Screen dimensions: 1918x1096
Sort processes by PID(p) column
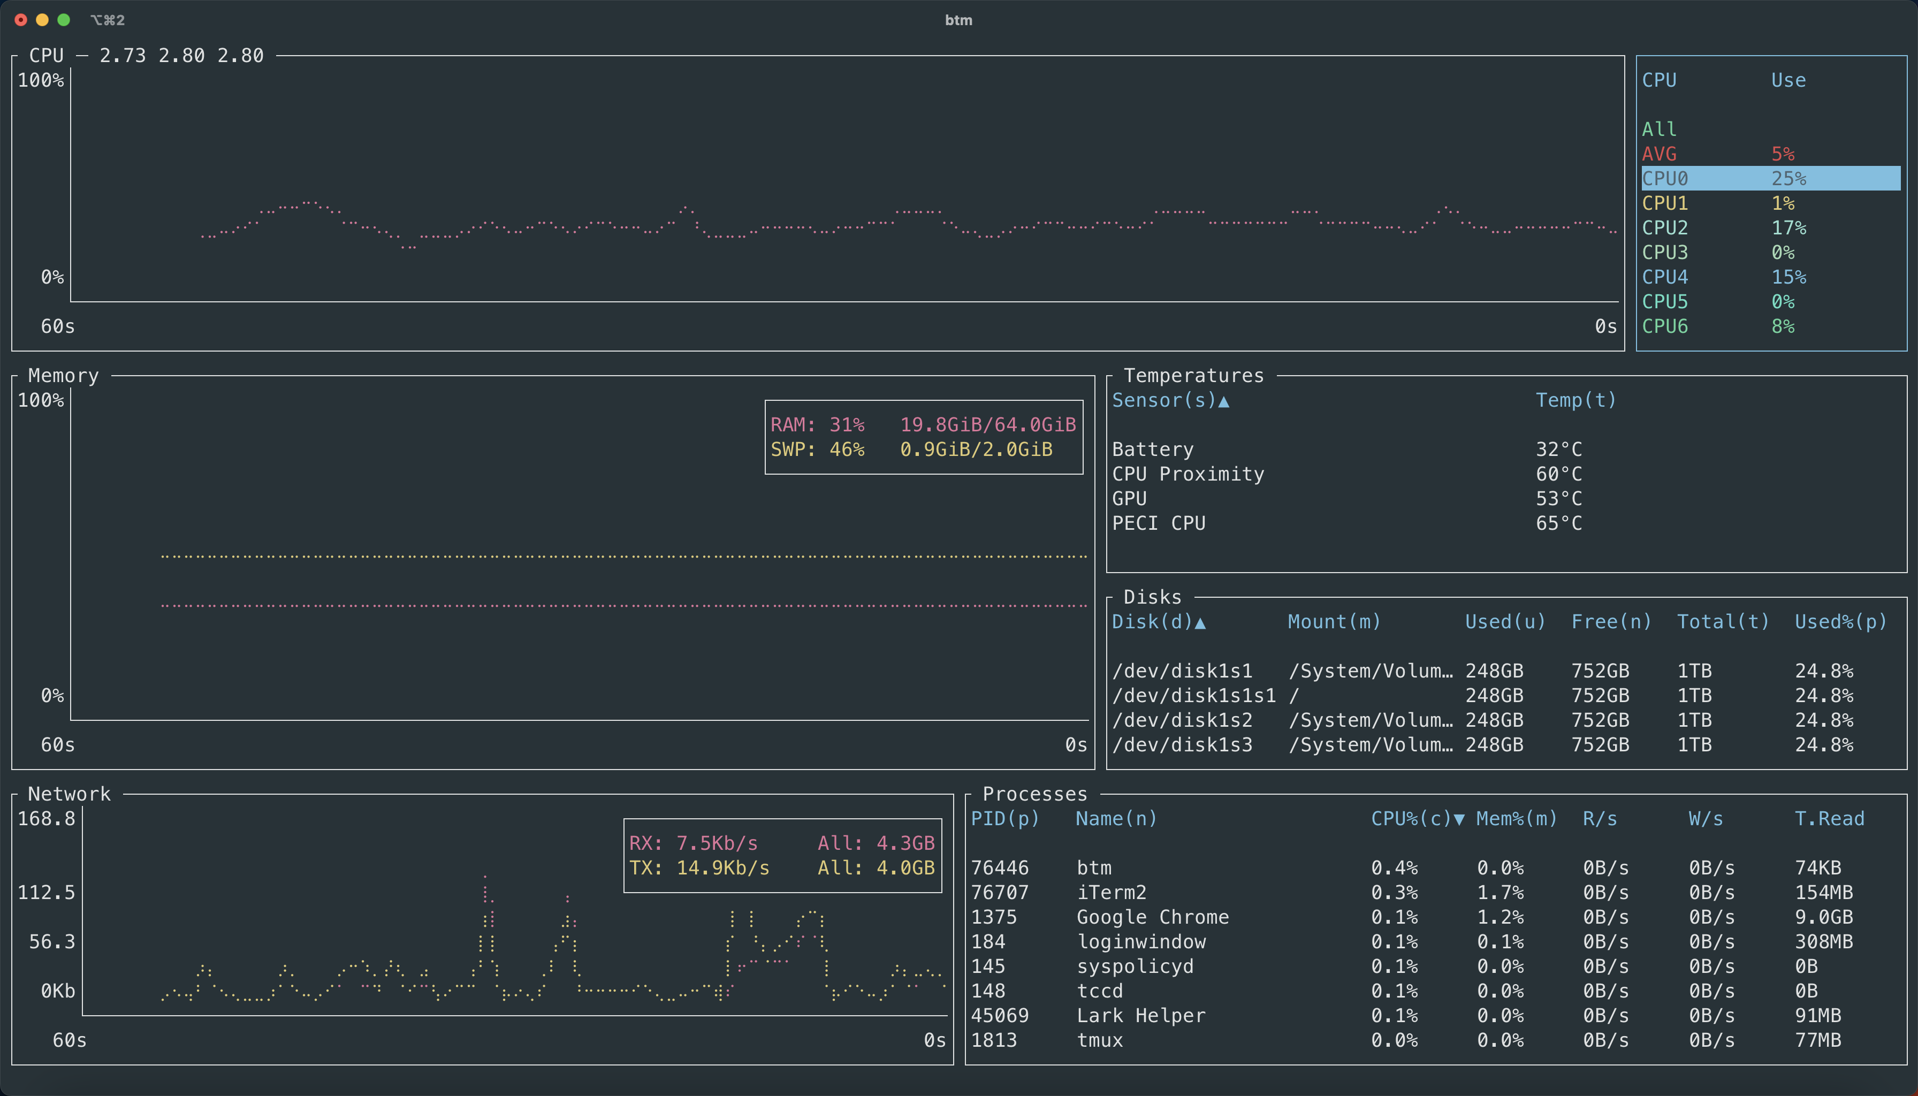coord(1005,819)
